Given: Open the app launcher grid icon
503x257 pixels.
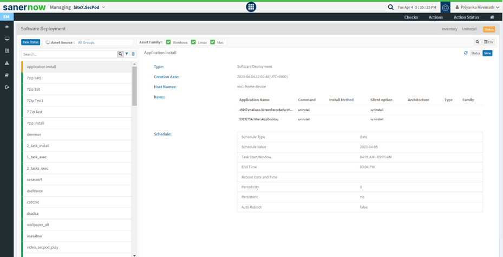Looking at the screenshot, I should coord(251,7).
